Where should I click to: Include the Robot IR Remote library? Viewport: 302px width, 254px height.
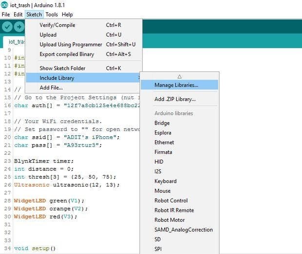(x=180, y=210)
